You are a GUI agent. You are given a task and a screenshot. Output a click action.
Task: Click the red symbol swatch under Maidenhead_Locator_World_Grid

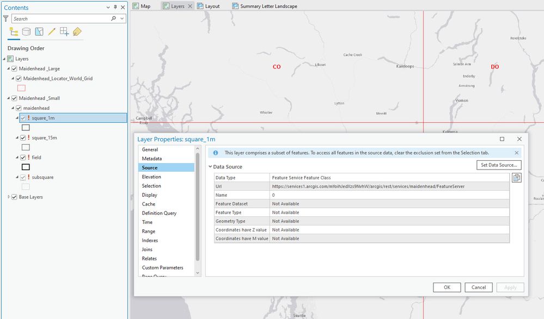click(21, 89)
